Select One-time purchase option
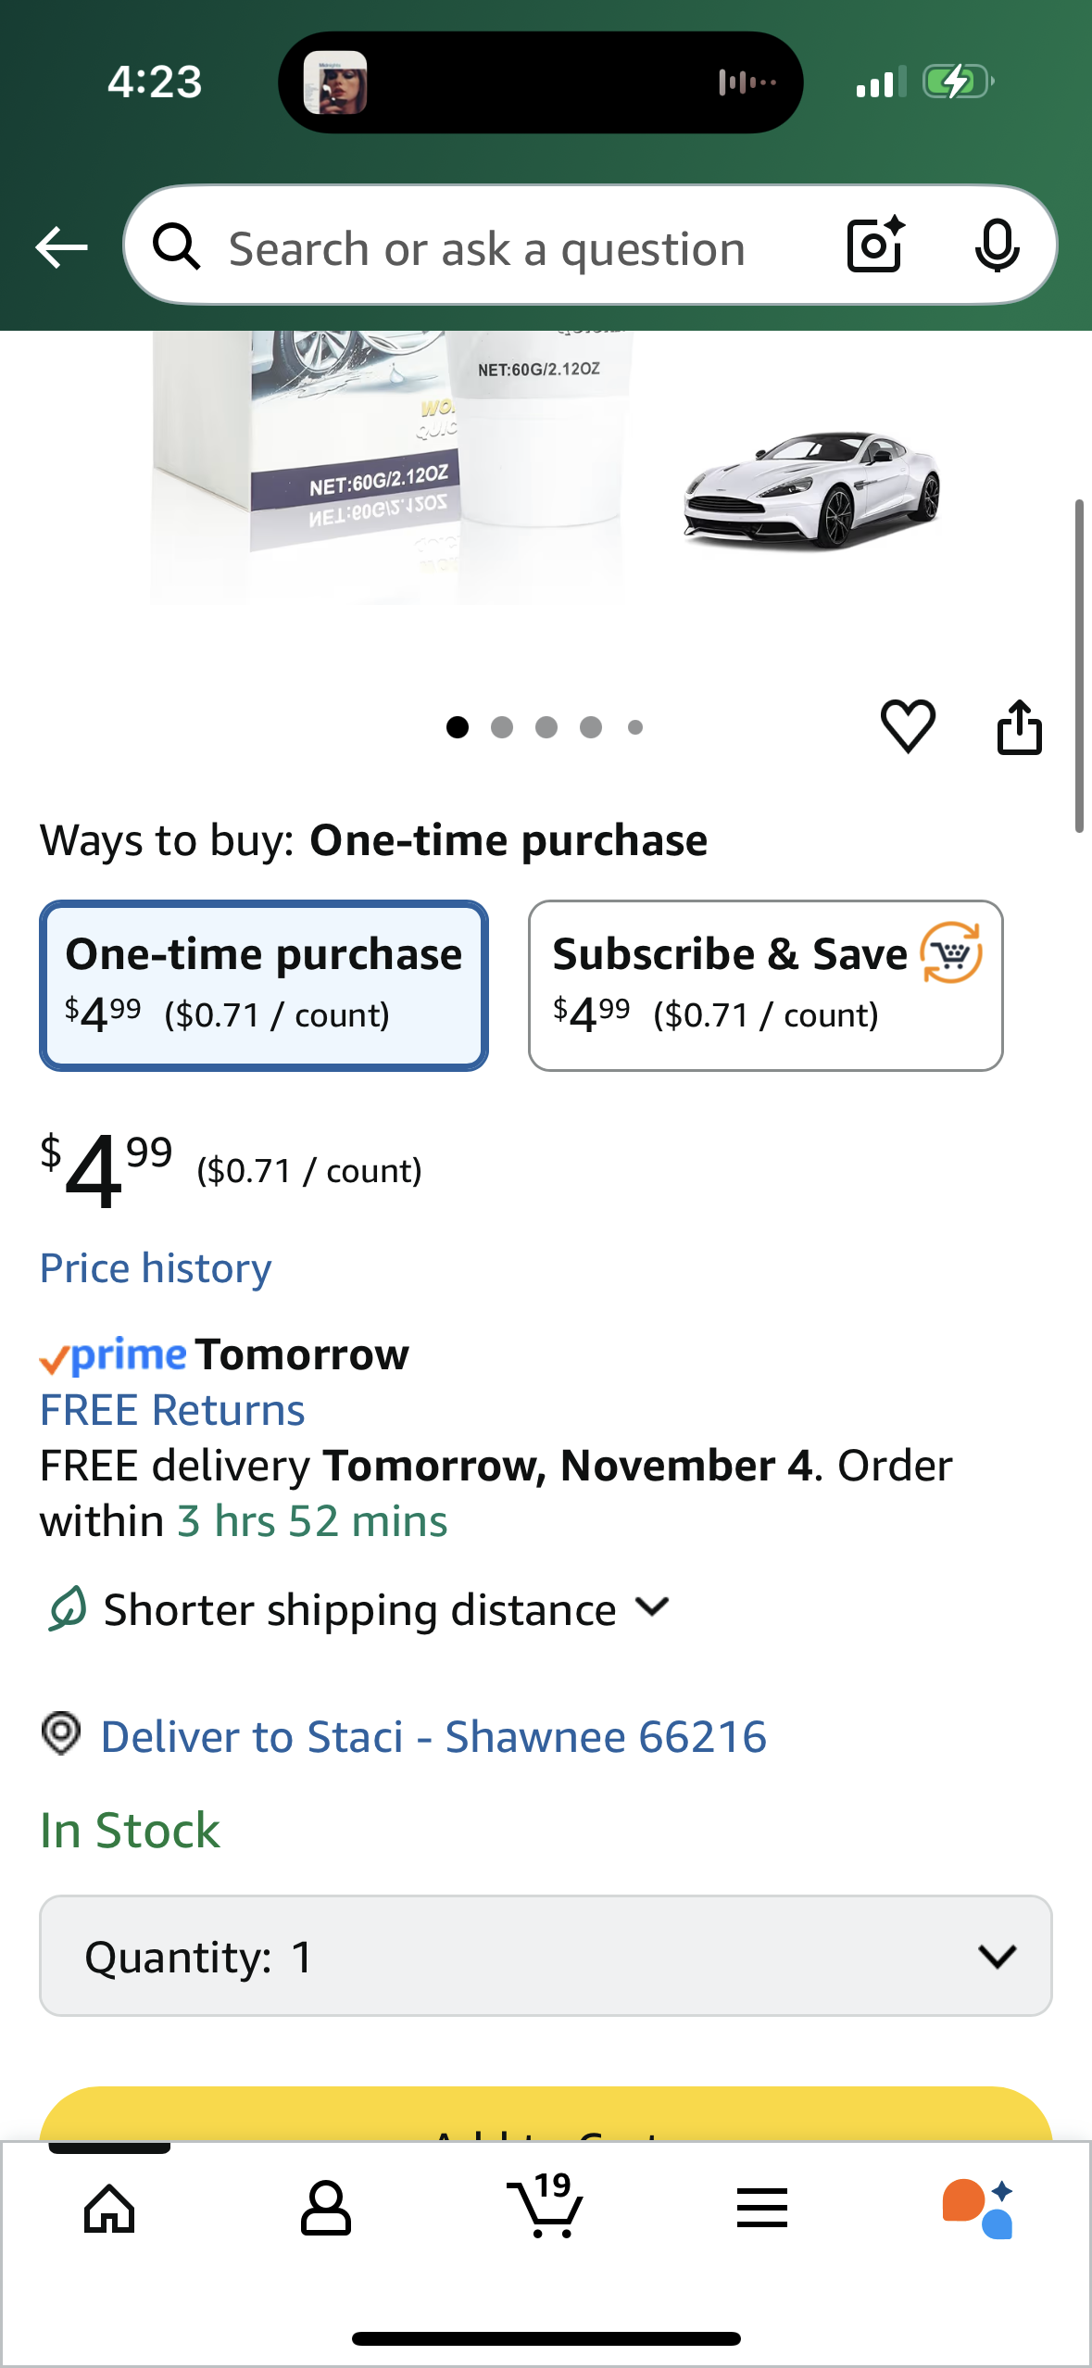Screen dimensions: 1092x2368 (x=264, y=985)
